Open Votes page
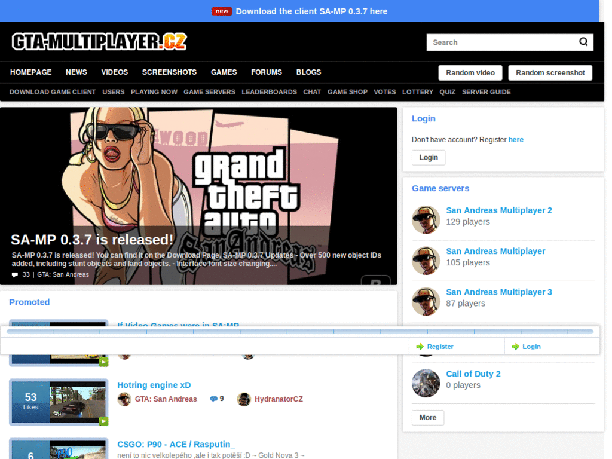This screenshot has height=459, width=612. pyautogui.click(x=385, y=92)
